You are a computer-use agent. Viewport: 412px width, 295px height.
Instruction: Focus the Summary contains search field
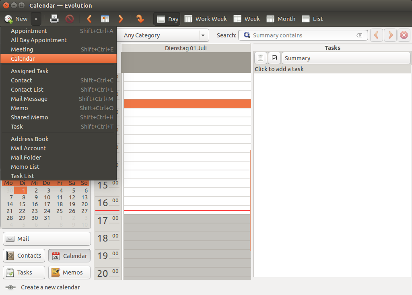302,35
